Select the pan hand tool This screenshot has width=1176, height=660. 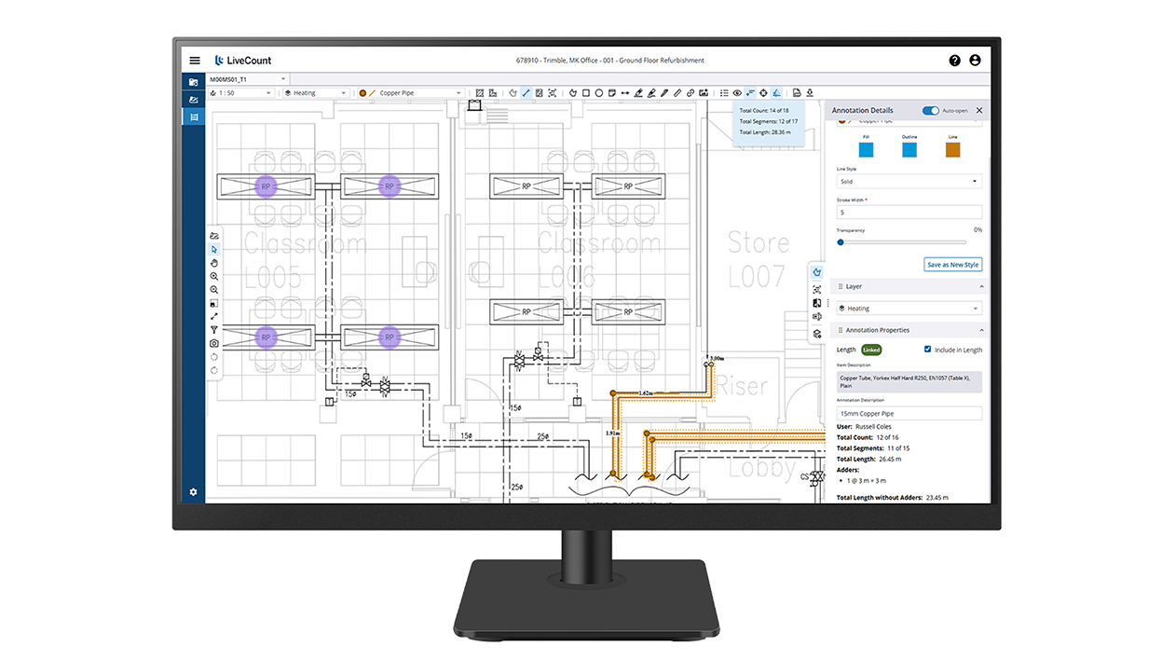tap(214, 263)
